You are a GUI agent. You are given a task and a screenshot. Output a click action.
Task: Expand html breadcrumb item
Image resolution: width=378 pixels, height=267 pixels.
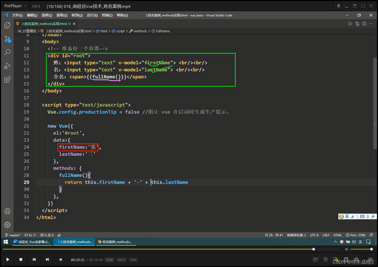[102, 31]
